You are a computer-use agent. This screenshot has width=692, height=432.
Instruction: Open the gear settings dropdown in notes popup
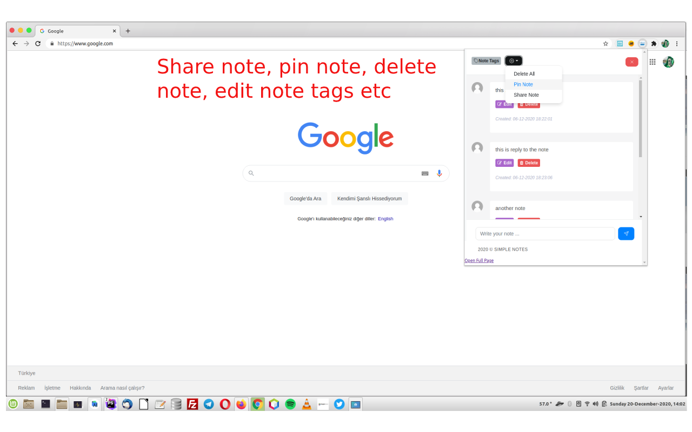pos(514,61)
